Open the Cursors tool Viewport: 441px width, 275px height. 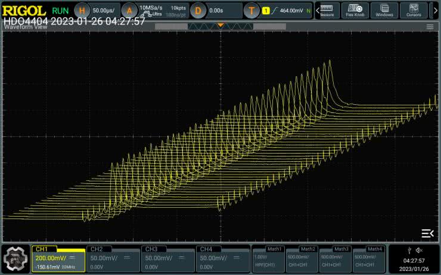pos(414,11)
